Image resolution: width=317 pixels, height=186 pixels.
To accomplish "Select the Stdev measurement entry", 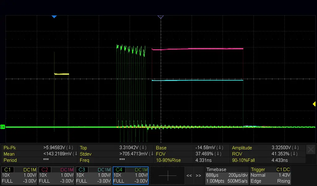I will tap(116, 154).
